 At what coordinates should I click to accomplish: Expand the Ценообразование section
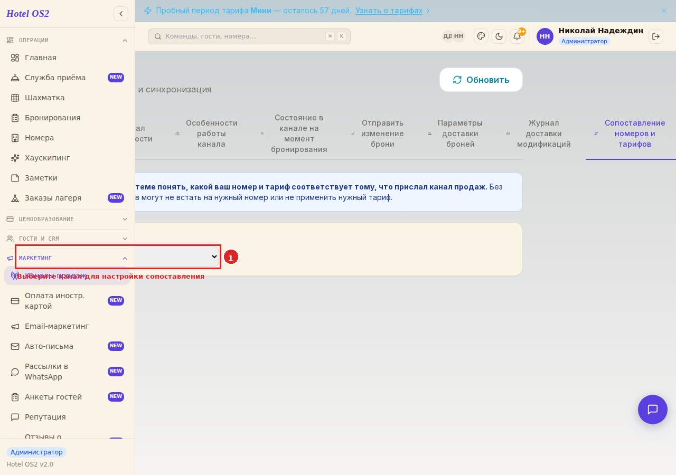67,219
